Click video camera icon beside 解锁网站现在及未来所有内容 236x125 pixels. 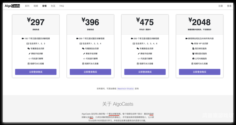pyautogui.click(x=187, y=38)
